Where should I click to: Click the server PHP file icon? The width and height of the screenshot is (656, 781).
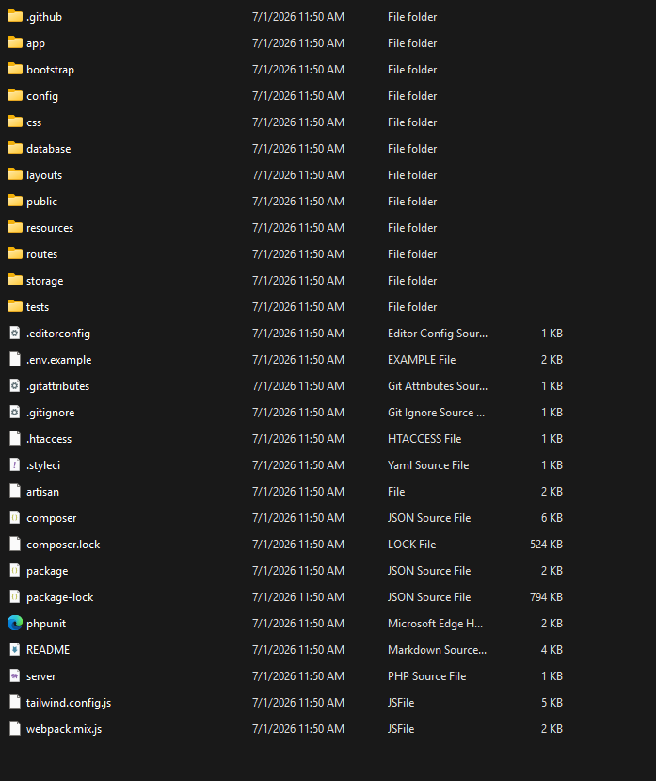coord(15,675)
